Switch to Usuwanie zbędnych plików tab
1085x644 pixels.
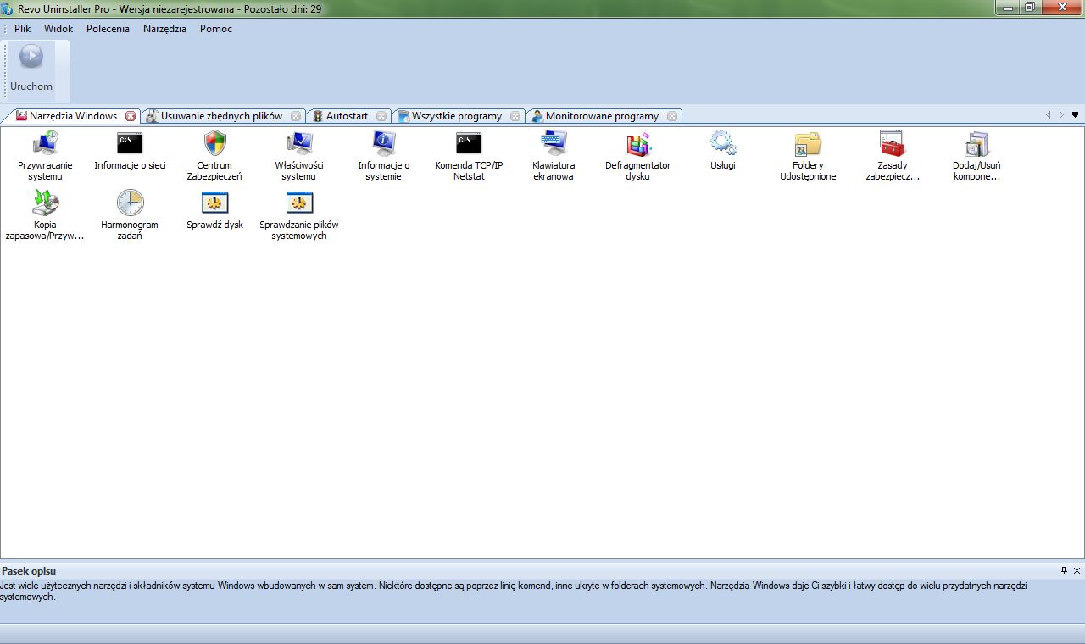tap(221, 116)
